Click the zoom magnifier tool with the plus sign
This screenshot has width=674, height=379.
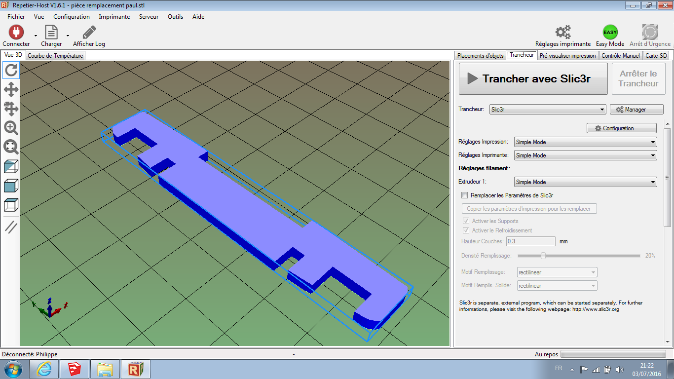point(11,128)
